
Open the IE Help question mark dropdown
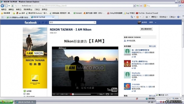pos(179,17)
